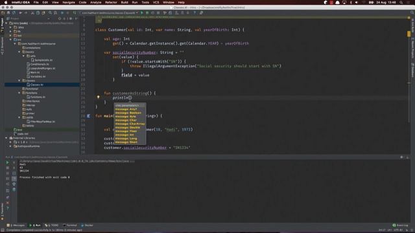This screenshot has width=415, height=233.
Task: Click the Navigate Back arrow icon
Action: coord(62,13)
